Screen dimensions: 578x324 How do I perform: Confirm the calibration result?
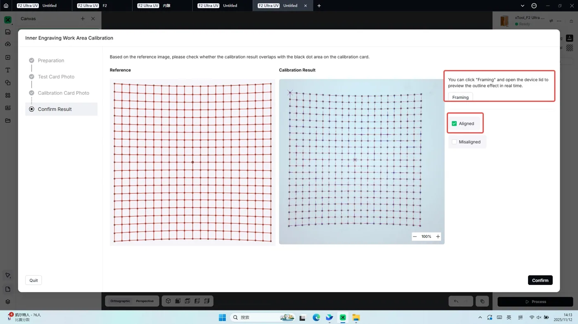click(x=540, y=280)
